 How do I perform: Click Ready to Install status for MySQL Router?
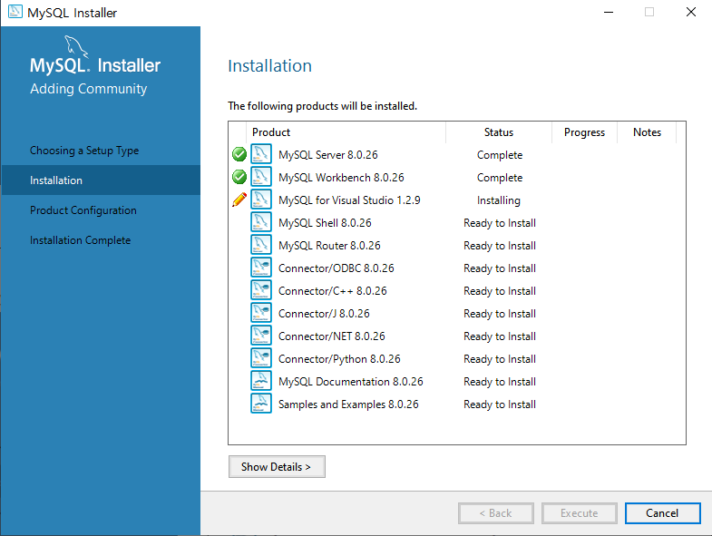(x=500, y=246)
